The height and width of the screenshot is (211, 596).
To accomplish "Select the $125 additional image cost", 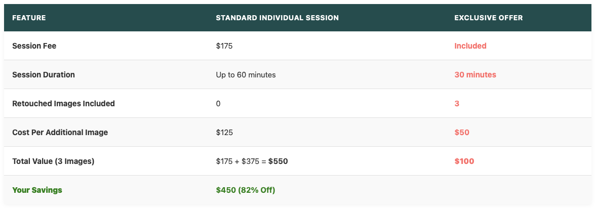I will pyautogui.click(x=224, y=133).
